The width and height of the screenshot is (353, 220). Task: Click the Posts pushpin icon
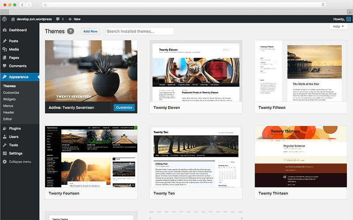coord(5,41)
